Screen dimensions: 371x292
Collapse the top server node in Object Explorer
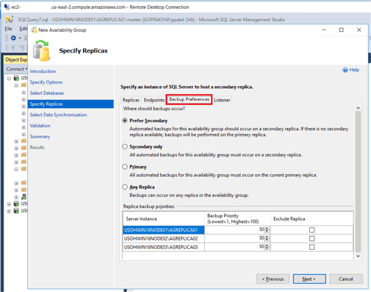point(9,78)
